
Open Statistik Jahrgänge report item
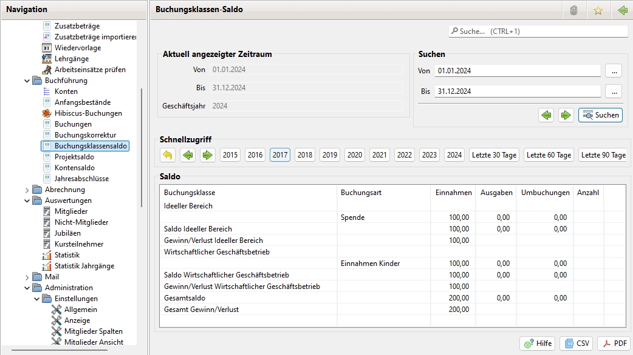point(84,266)
